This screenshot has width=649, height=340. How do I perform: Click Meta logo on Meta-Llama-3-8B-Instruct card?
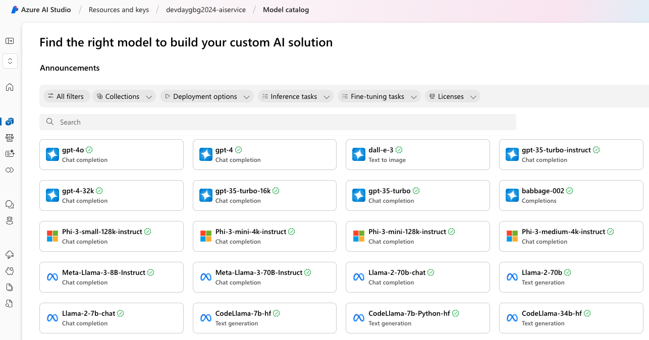tap(52, 277)
